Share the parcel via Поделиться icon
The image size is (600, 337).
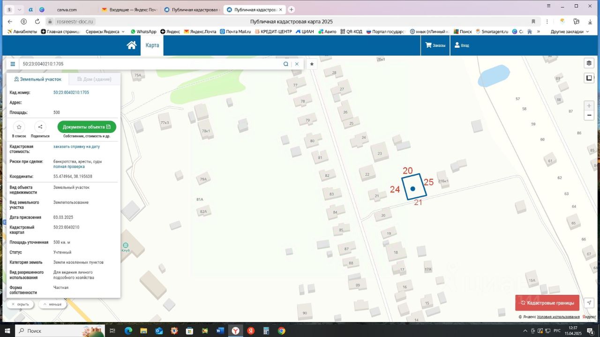(40, 127)
